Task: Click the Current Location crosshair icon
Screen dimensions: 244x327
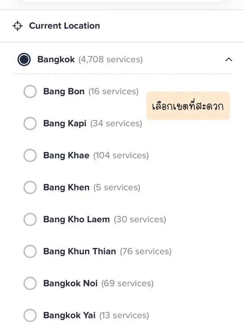Action: tap(17, 26)
